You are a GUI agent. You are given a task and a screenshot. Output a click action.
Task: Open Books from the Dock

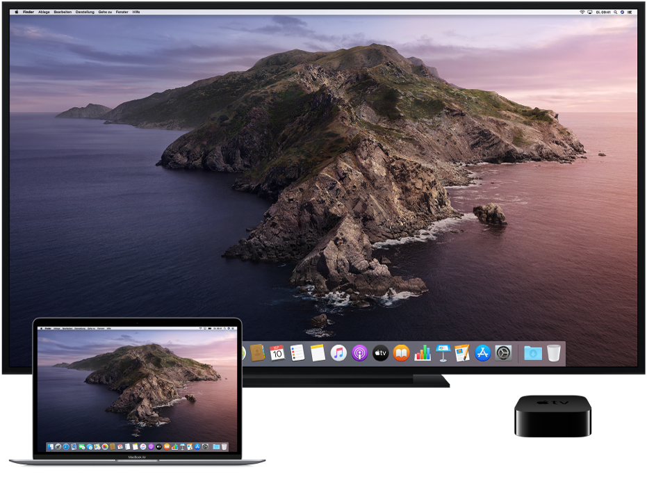click(x=401, y=353)
